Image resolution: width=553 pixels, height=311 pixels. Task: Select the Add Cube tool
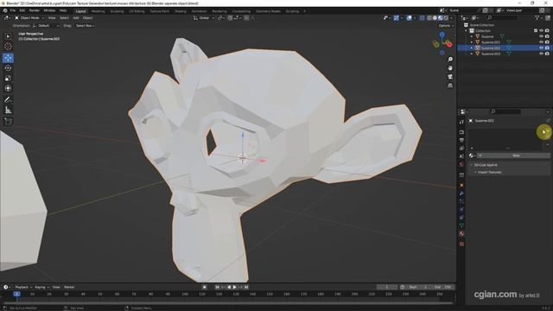point(8,121)
